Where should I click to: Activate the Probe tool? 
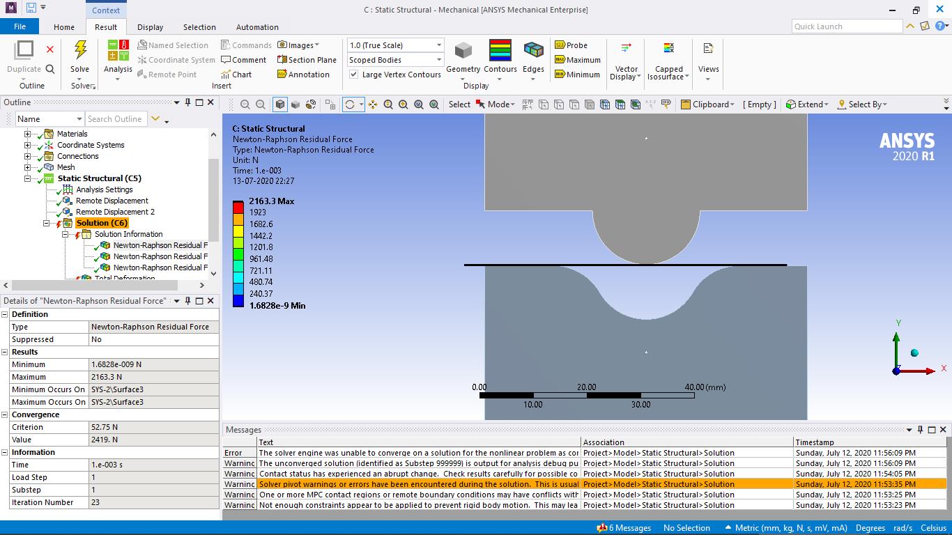(x=571, y=45)
